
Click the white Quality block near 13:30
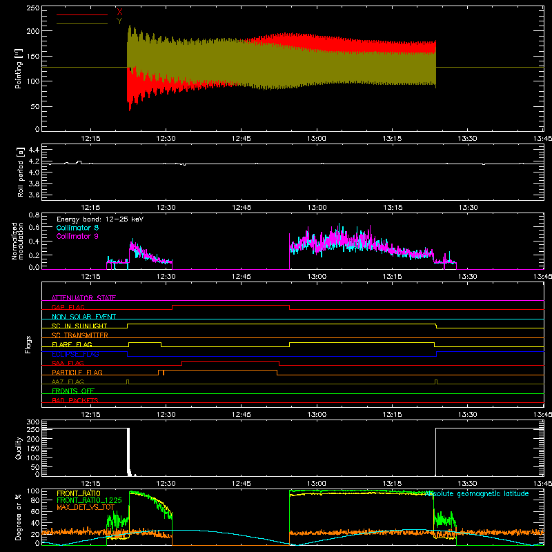[490, 452]
